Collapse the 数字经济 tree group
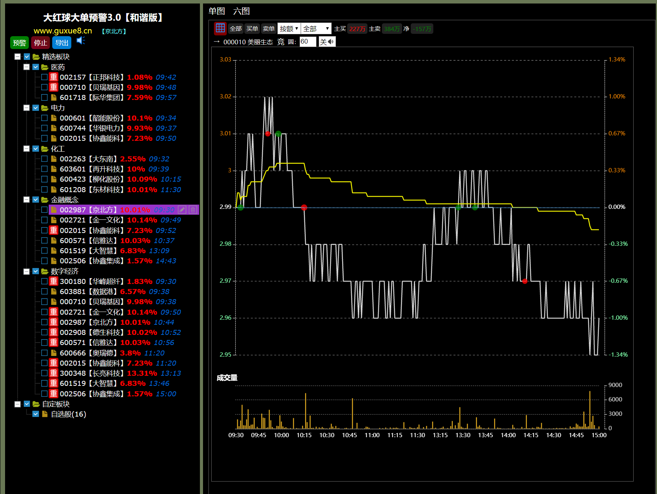The width and height of the screenshot is (657, 494). pos(26,271)
